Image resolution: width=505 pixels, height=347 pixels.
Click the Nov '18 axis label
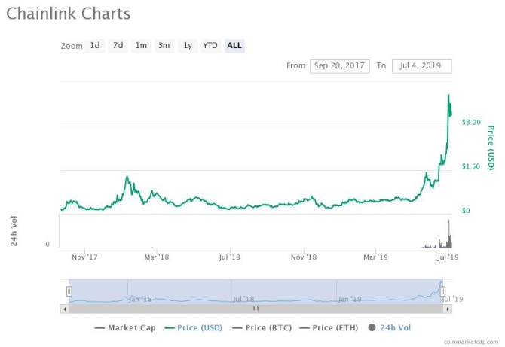click(x=304, y=257)
